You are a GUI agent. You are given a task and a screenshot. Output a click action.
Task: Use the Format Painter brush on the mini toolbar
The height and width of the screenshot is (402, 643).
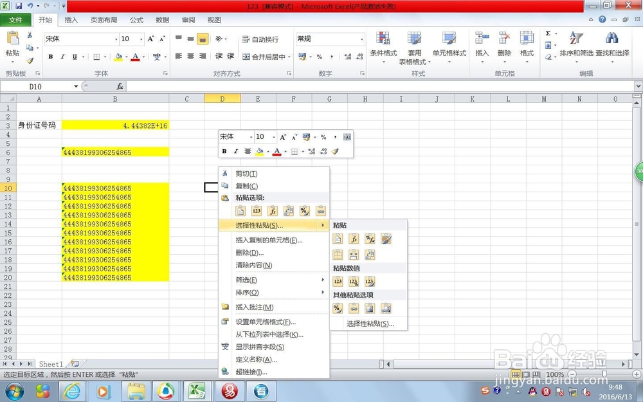click(336, 151)
